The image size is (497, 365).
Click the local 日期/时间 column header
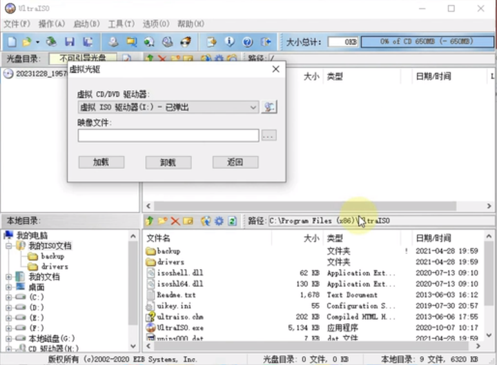coord(447,238)
